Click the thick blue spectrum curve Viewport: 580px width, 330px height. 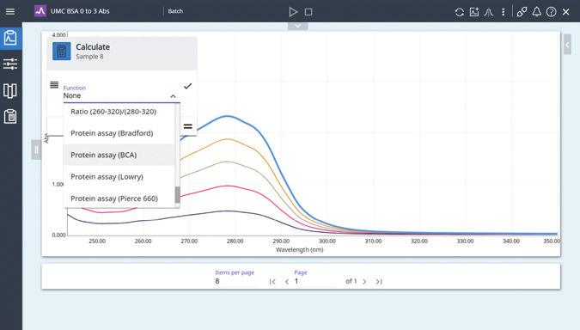point(228,116)
